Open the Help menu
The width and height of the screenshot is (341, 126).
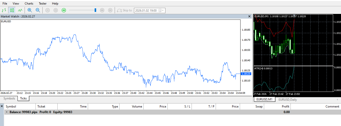tap(55, 4)
